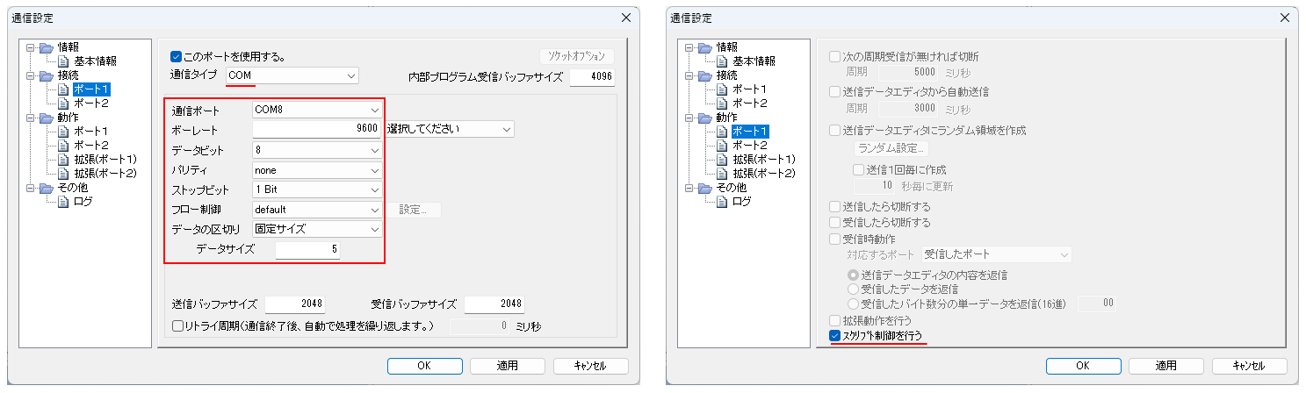Collapse the 情報 node in left dialog
Image resolution: width=1306 pixels, height=393 pixels.
tap(31, 47)
